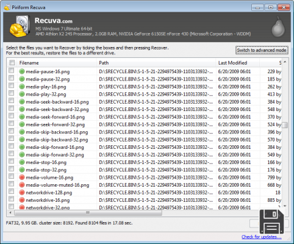Click the vertical scrollbar thumb

(285, 125)
